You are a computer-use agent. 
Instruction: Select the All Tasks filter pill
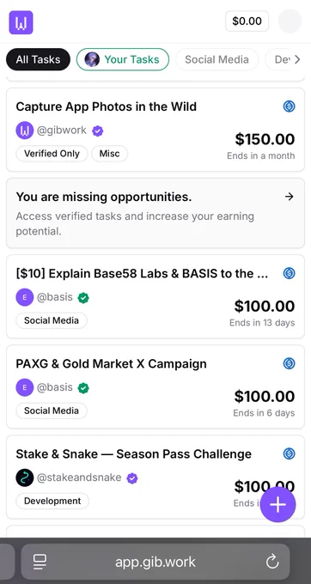tap(38, 59)
